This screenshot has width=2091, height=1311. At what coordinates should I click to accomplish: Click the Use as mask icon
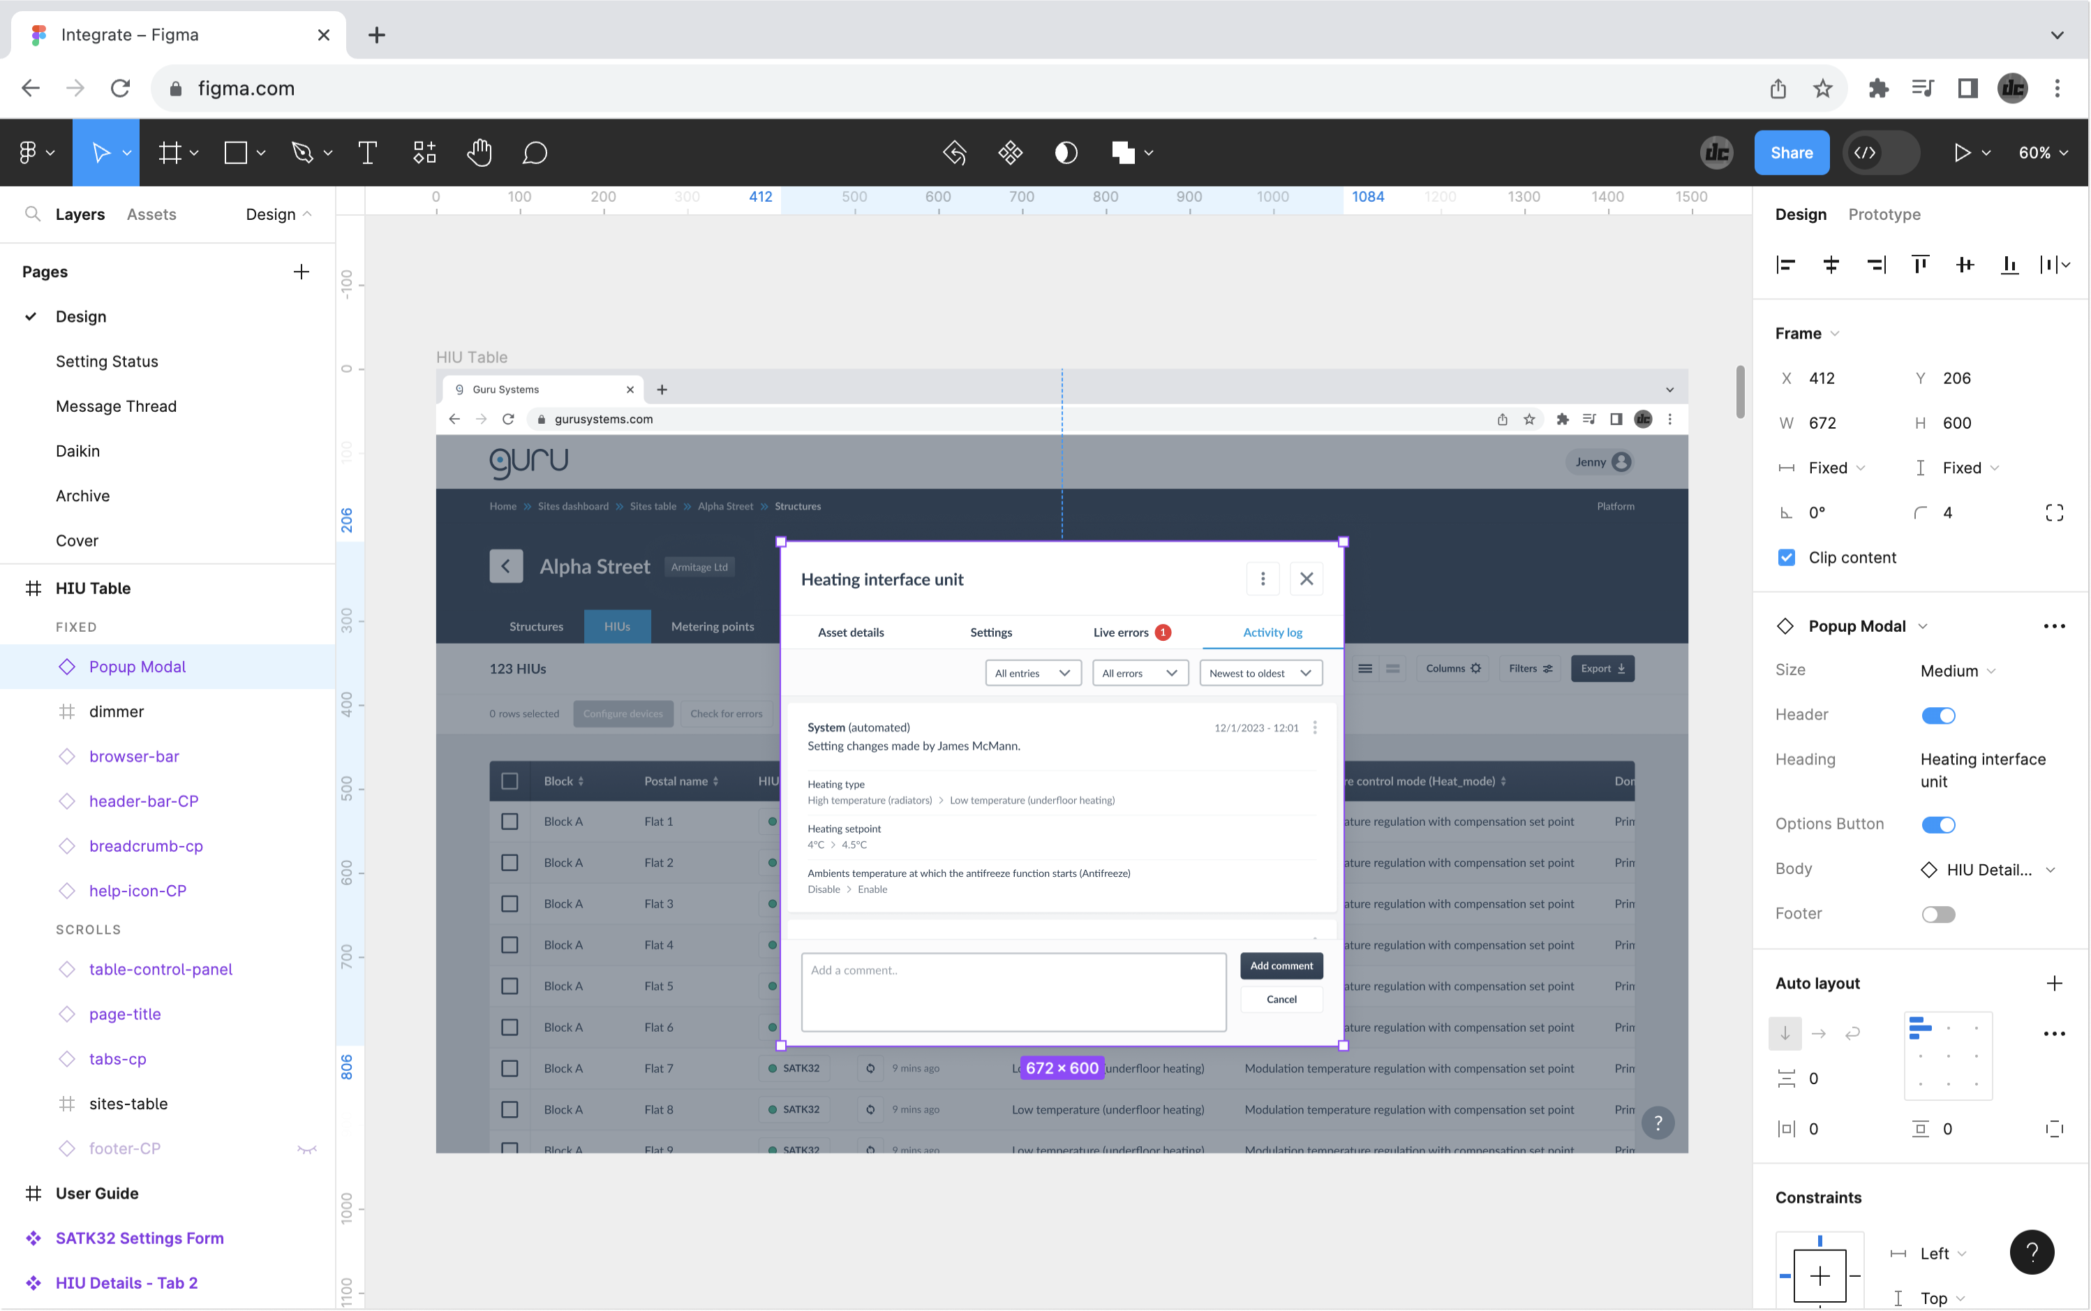coord(1066,153)
